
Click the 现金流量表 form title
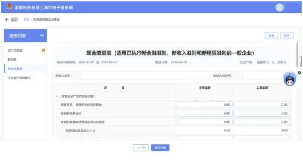[x=170, y=53]
